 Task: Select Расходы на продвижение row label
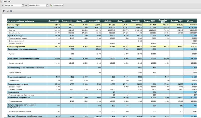(19, 98)
